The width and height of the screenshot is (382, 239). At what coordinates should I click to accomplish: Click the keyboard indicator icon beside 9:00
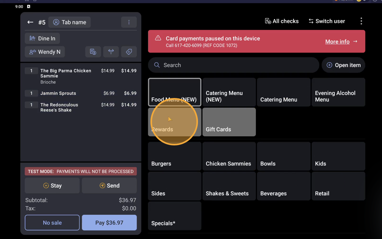(x=29, y=6)
